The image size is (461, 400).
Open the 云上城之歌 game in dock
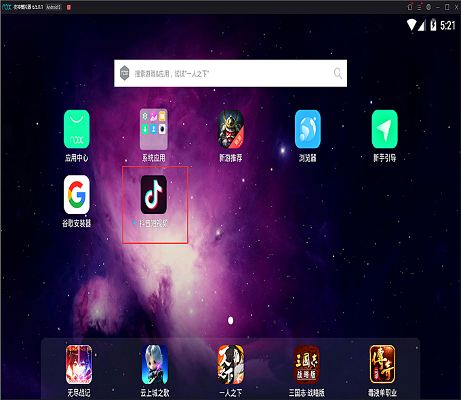[x=155, y=365]
